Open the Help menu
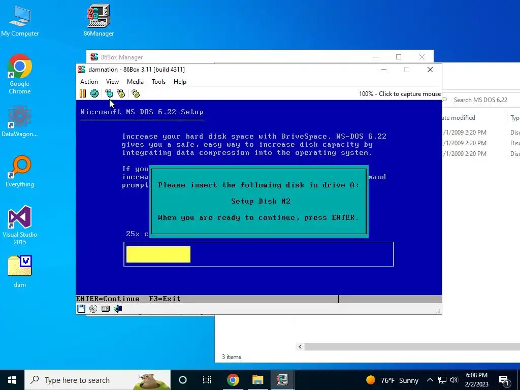Viewport: 520px width, 390px height. click(x=180, y=82)
